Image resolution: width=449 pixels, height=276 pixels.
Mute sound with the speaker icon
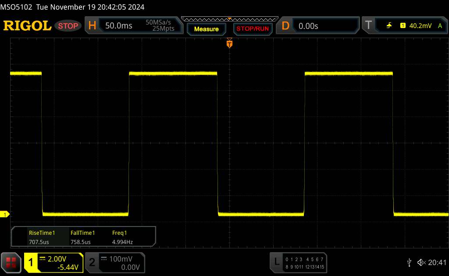(x=421, y=262)
